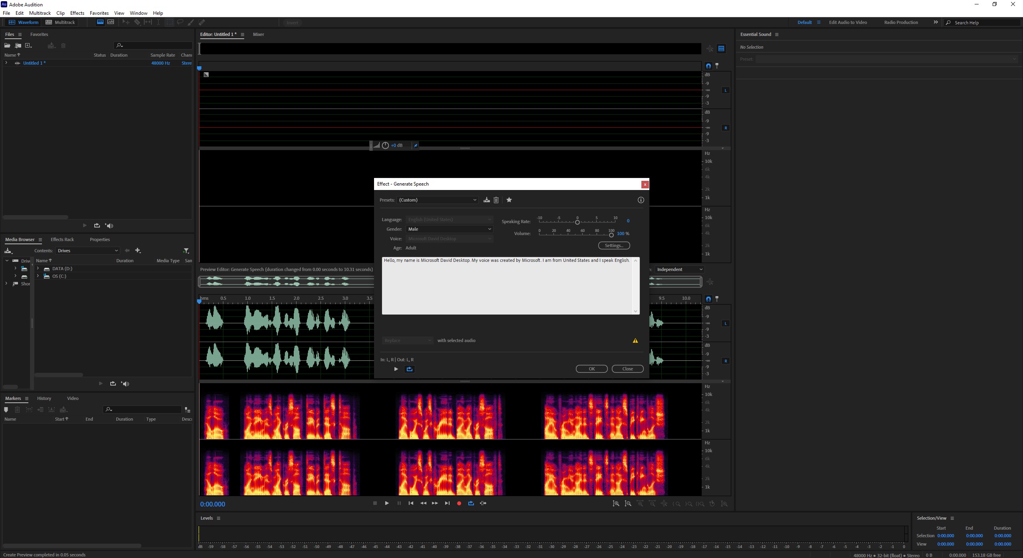Preview speech with the dialog play button

(396, 369)
